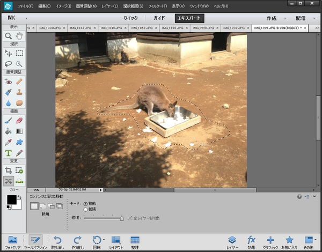Viewport: 322px width, 252px height.
Task: Select the Color Picker eyedropper tool
Action: click(x=9, y=142)
